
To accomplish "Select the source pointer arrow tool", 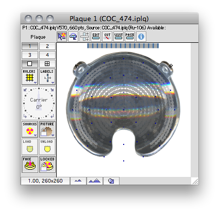I will tap(62, 37).
